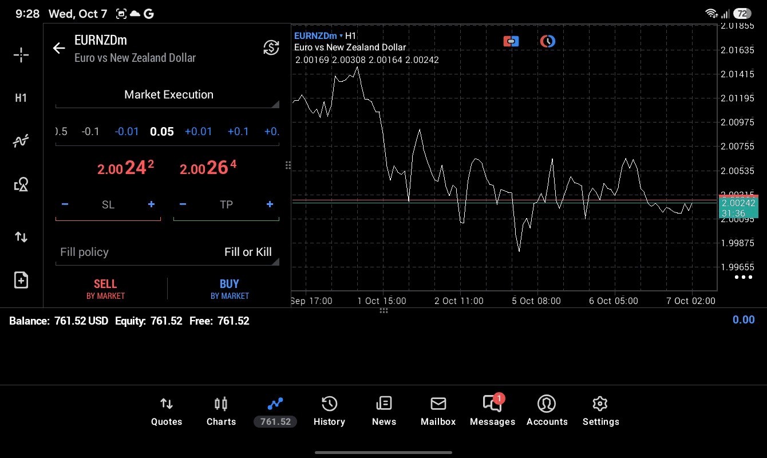This screenshot has width=767, height=458.
Task: Tap the red-blue link icon on chart
Action: (x=511, y=41)
